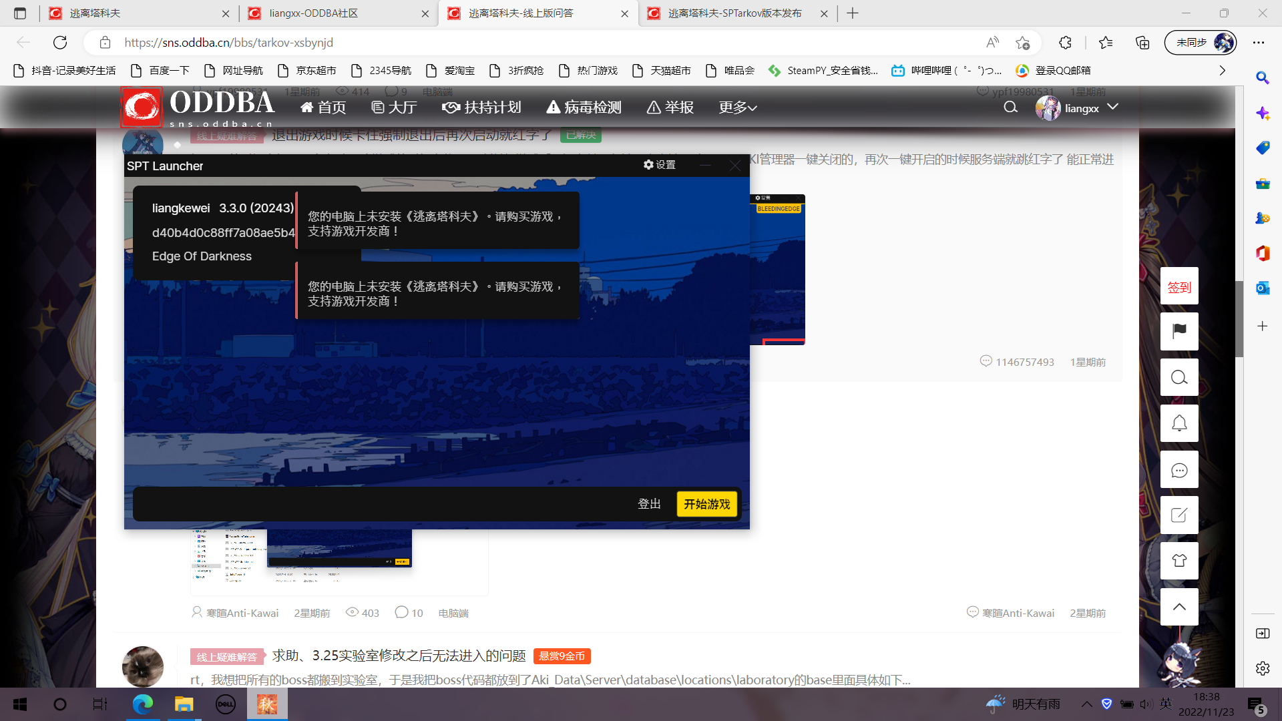The image size is (1282, 721).
Task: Open post 求助、3.25实验室修改之后无法进入的问题
Action: tap(399, 656)
